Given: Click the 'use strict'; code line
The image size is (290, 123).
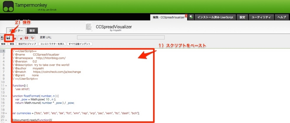Looking at the screenshot, I should coord(23,89).
